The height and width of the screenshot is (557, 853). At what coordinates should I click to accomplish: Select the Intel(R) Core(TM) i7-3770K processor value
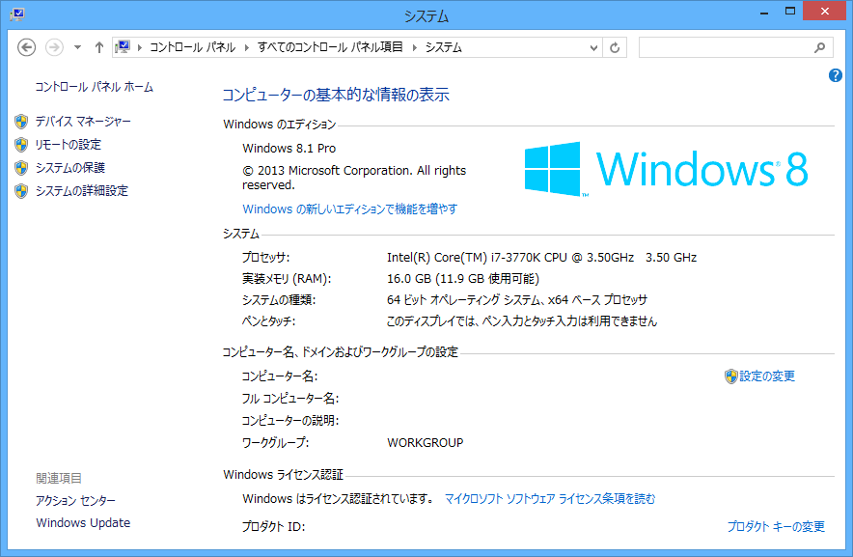tap(542, 258)
